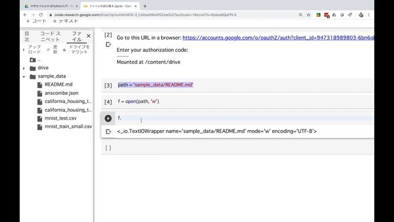Close the first browser tab
This screenshot has width=394, height=222.
click(76, 6)
